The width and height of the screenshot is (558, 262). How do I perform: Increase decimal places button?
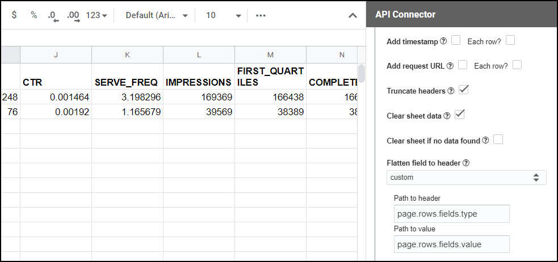73,16
